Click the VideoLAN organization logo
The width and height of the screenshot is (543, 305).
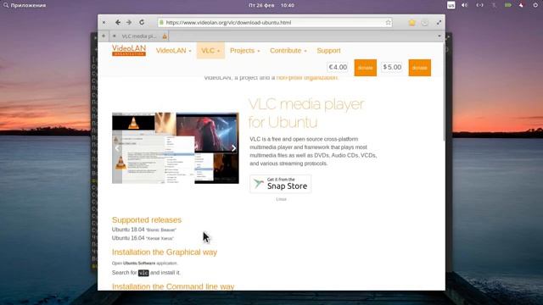(x=129, y=51)
